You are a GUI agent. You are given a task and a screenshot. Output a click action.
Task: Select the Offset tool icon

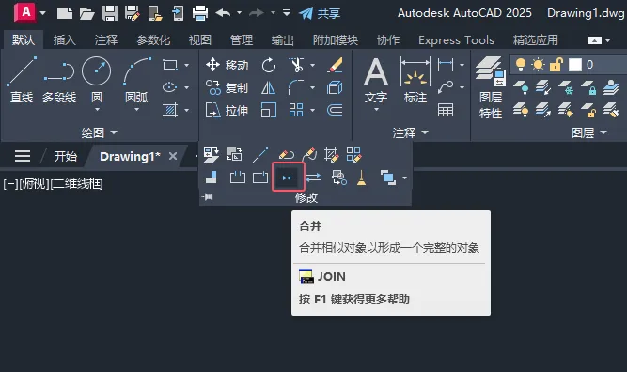tap(335, 110)
